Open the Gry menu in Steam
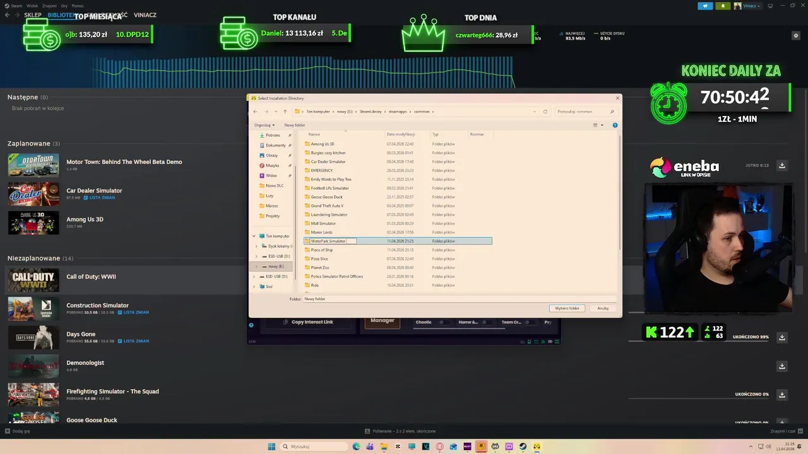Screen dimensions: 808x454 pyautogui.click(x=64, y=6)
